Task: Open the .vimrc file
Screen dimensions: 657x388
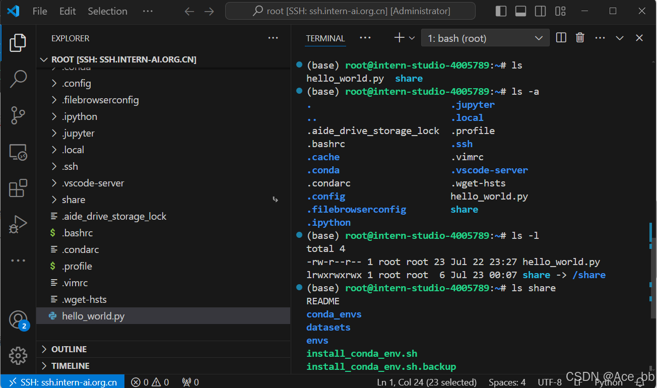Action: point(164,283)
